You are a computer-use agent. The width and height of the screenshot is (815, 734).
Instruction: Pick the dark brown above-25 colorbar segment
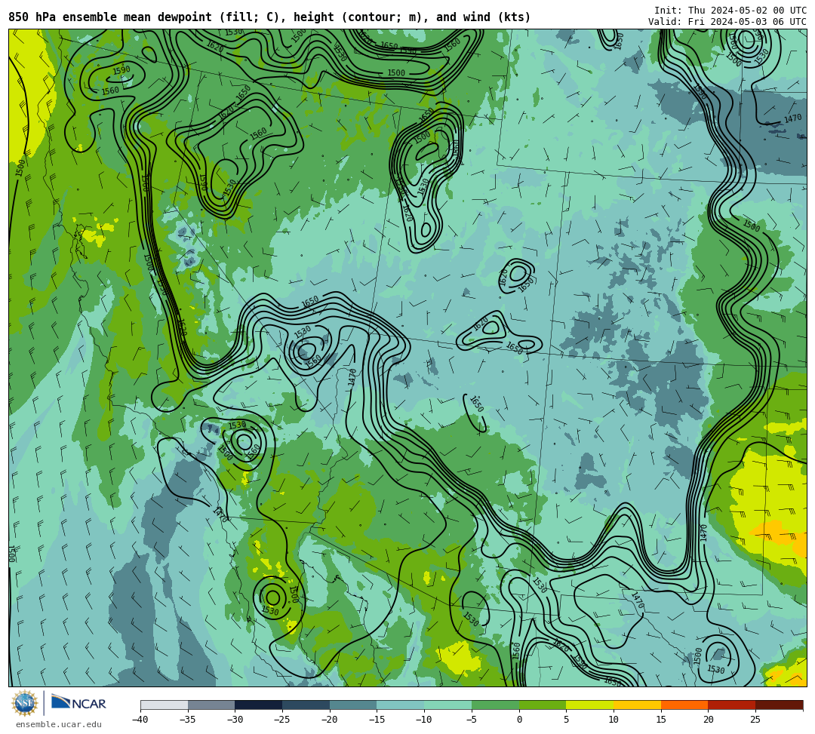[x=779, y=705]
